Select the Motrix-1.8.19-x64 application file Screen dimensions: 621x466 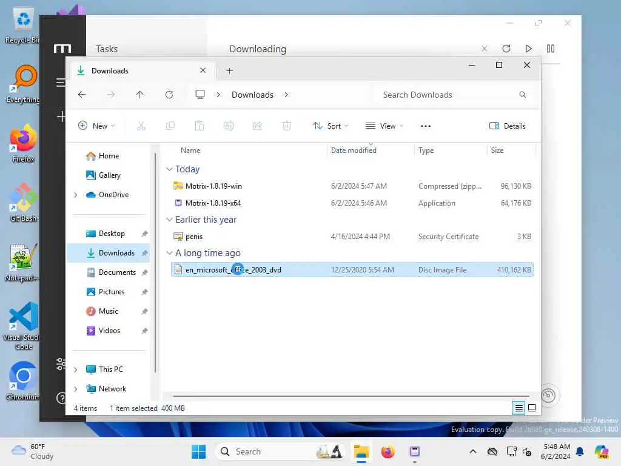[x=352, y=203]
